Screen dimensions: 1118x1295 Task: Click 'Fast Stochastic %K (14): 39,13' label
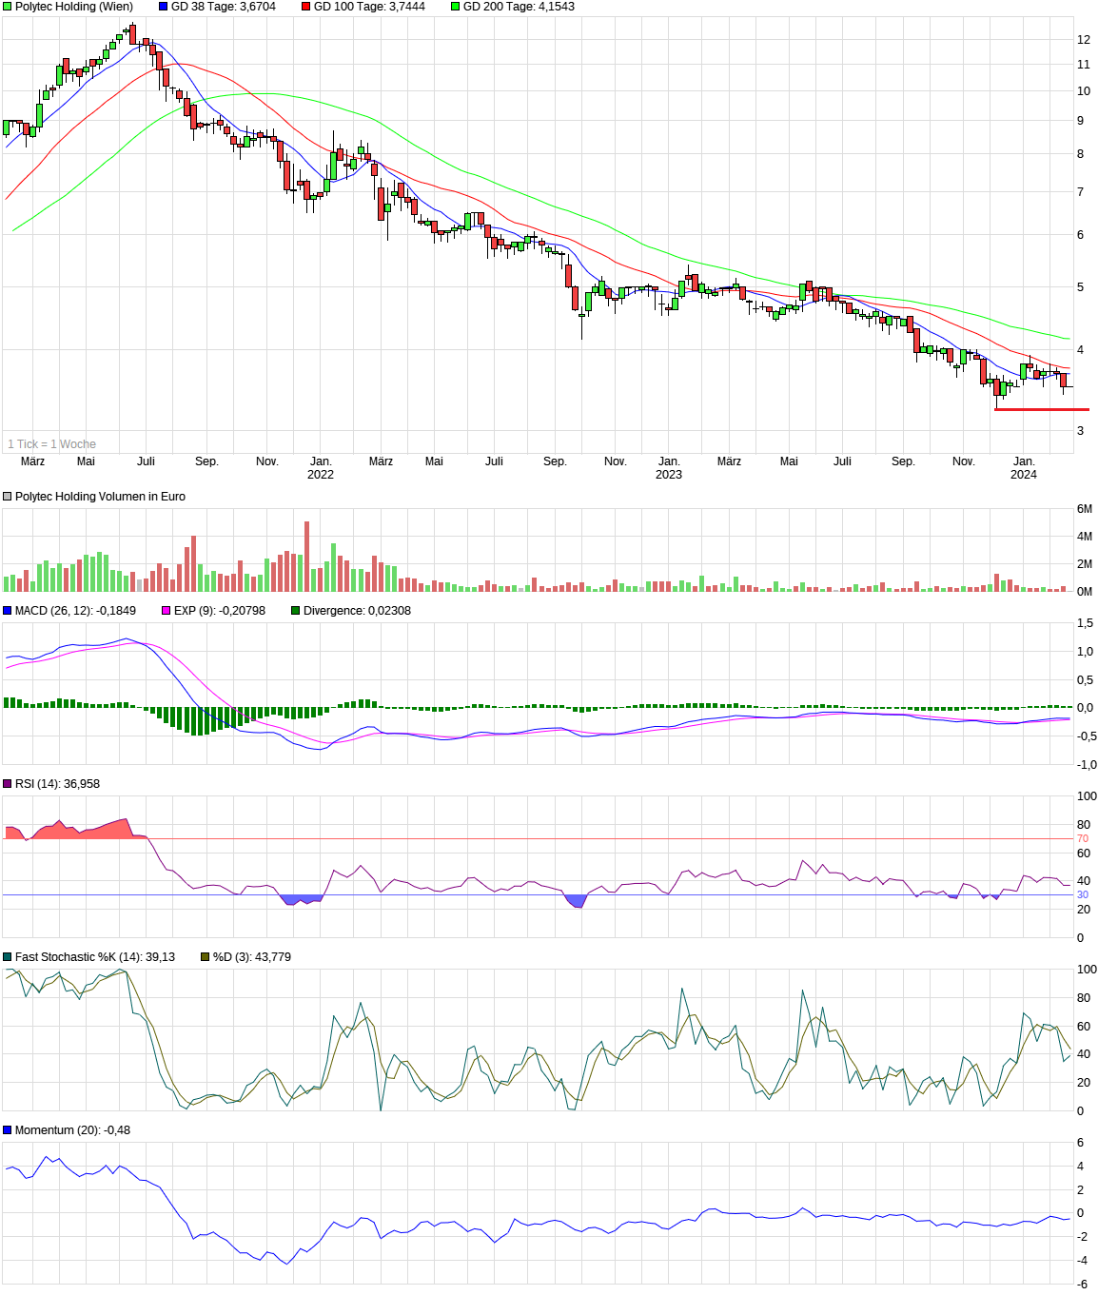pyautogui.click(x=95, y=957)
